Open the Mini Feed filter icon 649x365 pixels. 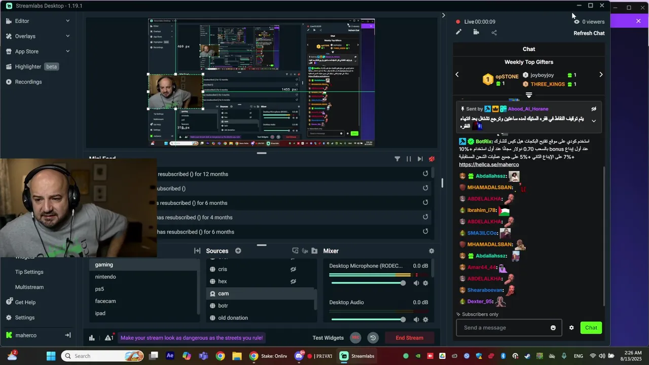click(x=398, y=159)
